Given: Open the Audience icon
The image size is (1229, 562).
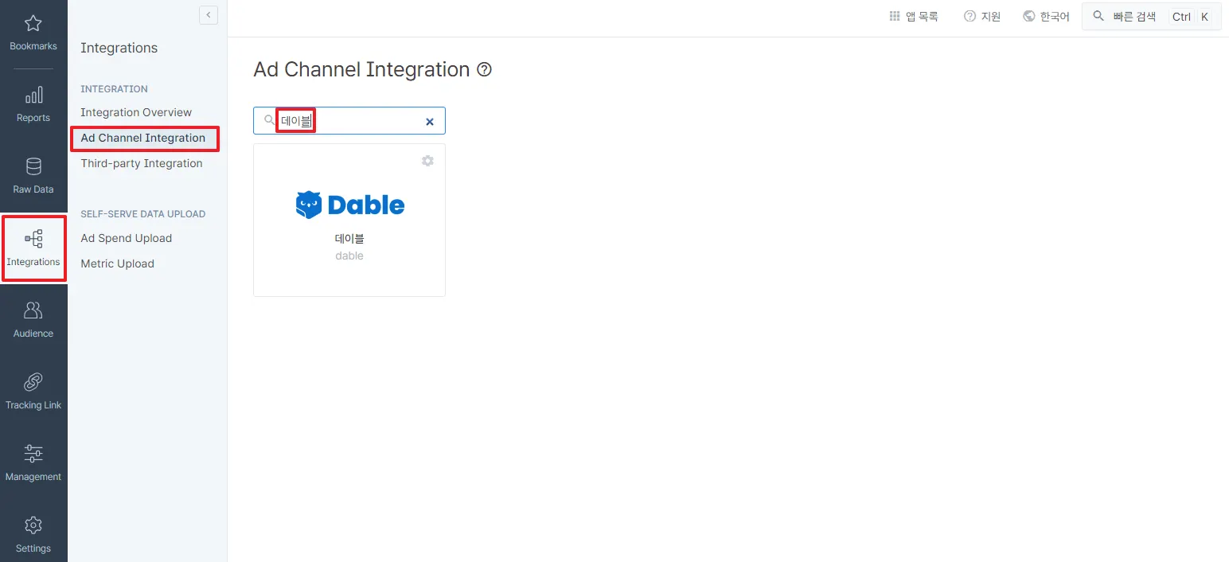Looking at the screenshot, I should click(33, 310).
